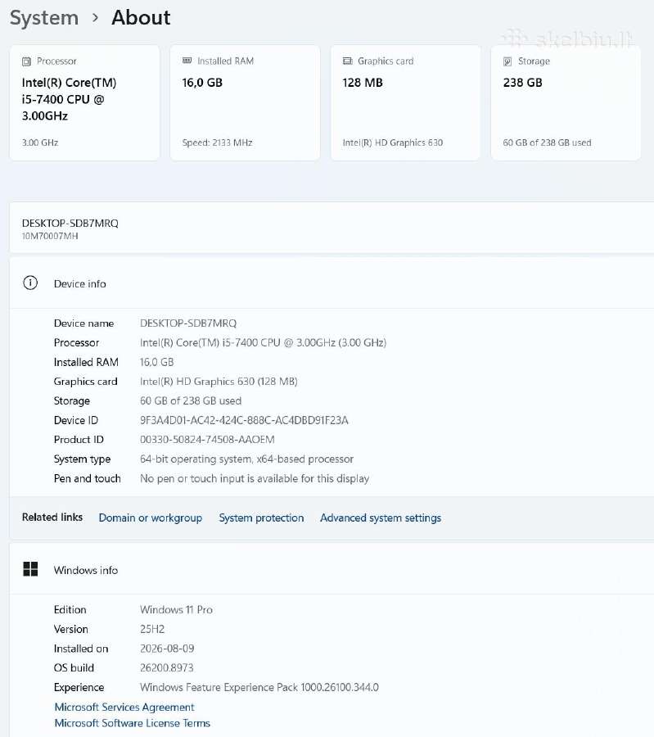Collapse the Windows info section header
The width and height of the screenshot is (654, 737).
[x=332, y=570]
